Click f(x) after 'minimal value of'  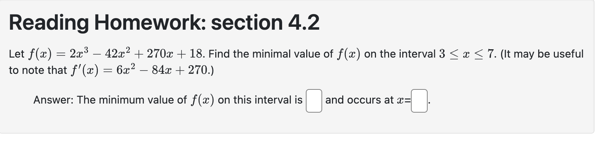click(x=348, y=54)
